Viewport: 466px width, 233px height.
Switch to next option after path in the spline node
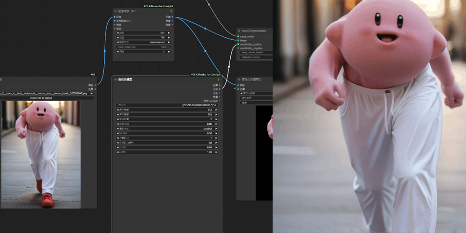pos(216,124)
